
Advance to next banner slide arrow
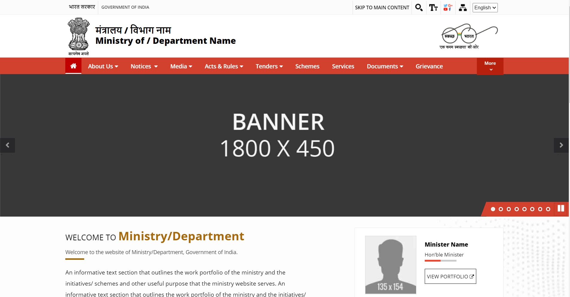[561, 145]
